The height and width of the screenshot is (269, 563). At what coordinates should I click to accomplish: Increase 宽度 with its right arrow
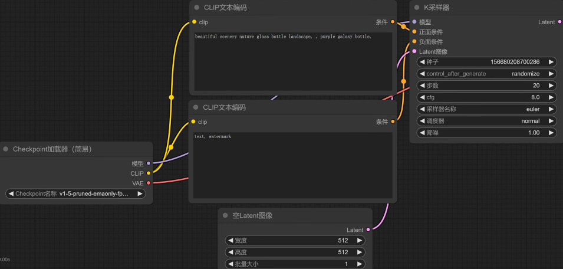click(x=360, y=240)
